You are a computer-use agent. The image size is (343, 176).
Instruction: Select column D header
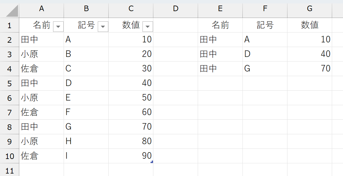click(176, 9)
